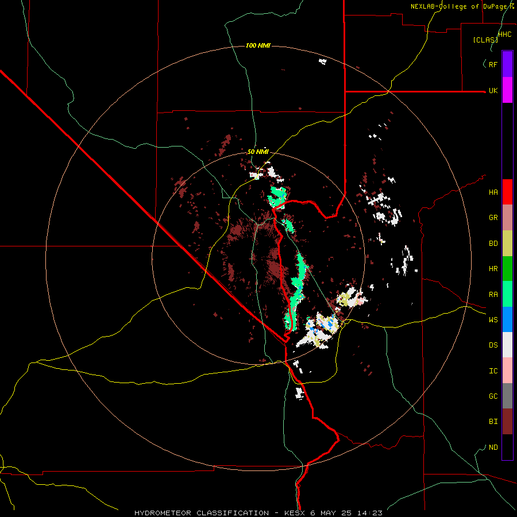Click the DS white legend swatch
The width and height of the screenshot is (517, 517).
(x=507, y=345)
